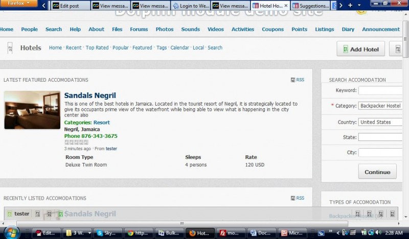Click the cut-off icon button right of Add Hotel
The height and width of the screenshot is (239, 409).
396,49
